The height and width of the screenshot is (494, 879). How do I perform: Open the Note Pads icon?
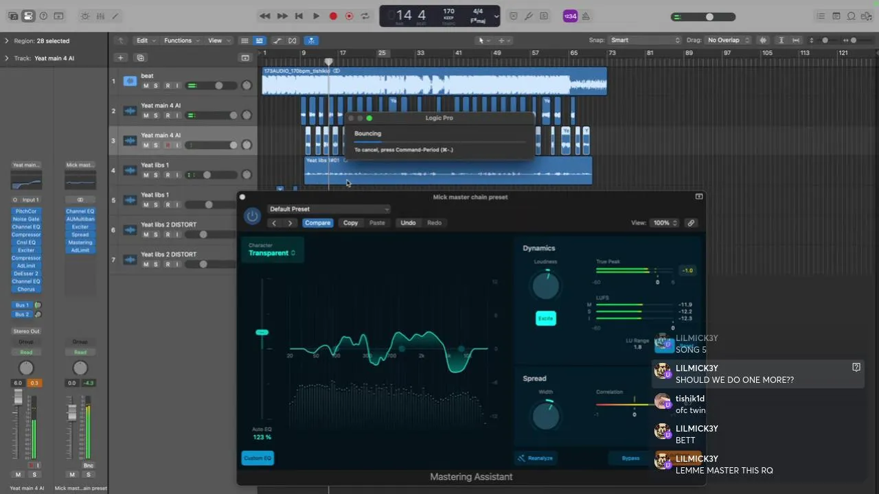click(x=836, y=16)
